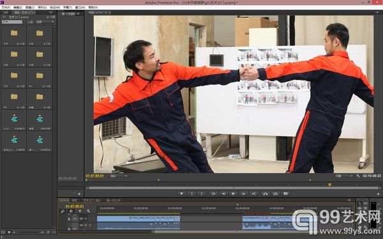Click the timeline timecode 01:47:55:01
383x239 pixels.
pyautogui.click(x=75, y=206)
